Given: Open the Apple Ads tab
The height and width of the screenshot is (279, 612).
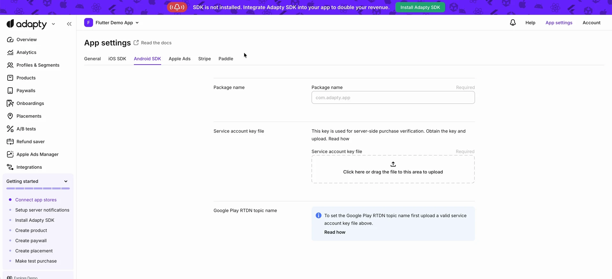Looking at the screenshot, I should (179, 59).
